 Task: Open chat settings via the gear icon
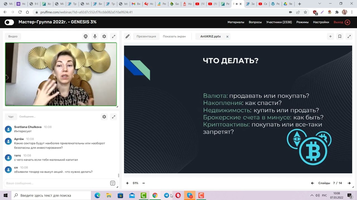(x=104, y=117)
